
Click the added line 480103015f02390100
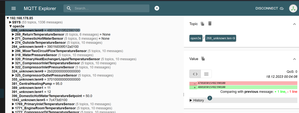click(x=243, y=87)
